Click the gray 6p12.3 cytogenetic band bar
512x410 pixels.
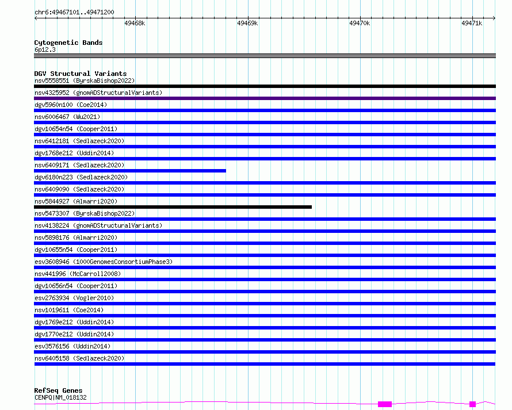pos(265,56)
